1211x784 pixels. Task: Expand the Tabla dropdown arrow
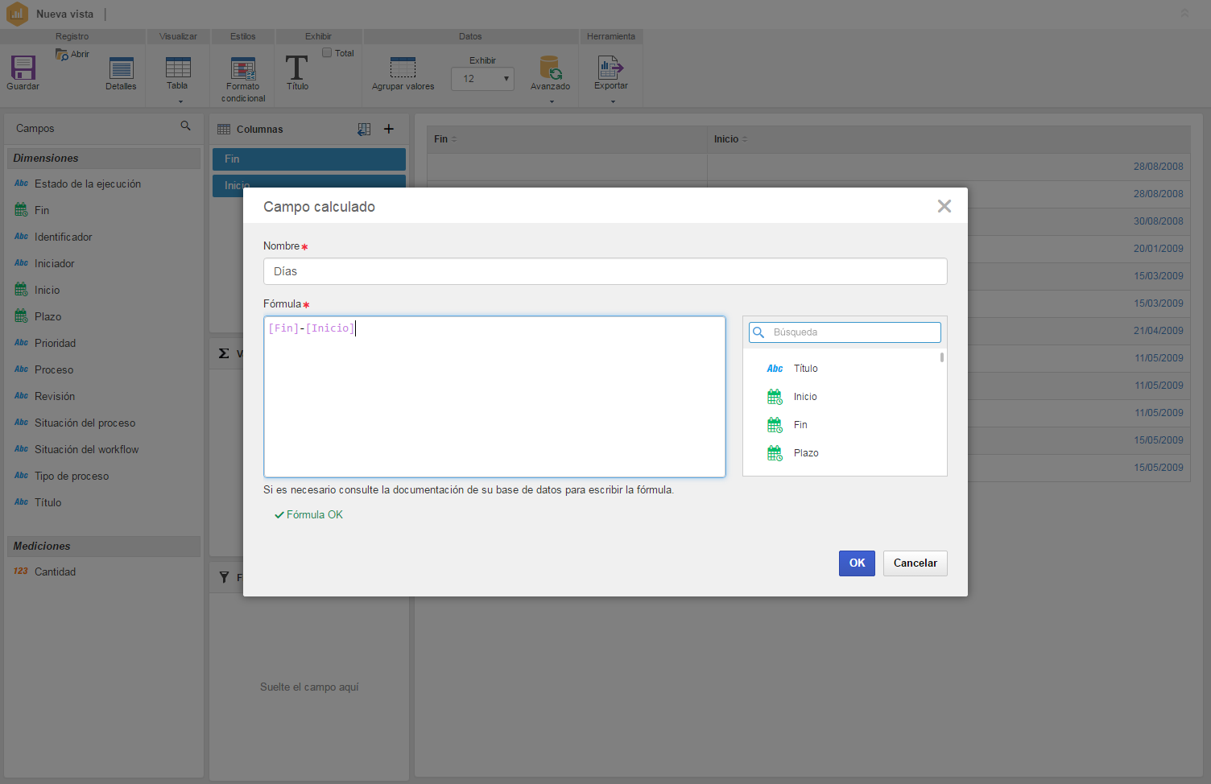coord(180,102)
